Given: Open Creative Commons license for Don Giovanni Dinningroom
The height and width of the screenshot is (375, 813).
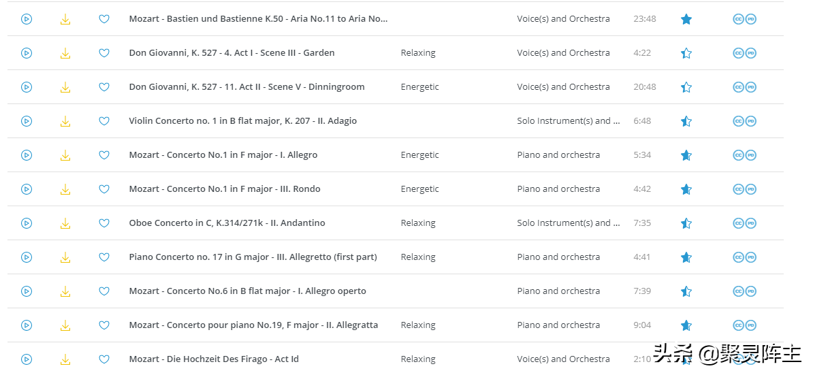Looking at the screenshot, I should pyautogui.click(x=738, y=87).
